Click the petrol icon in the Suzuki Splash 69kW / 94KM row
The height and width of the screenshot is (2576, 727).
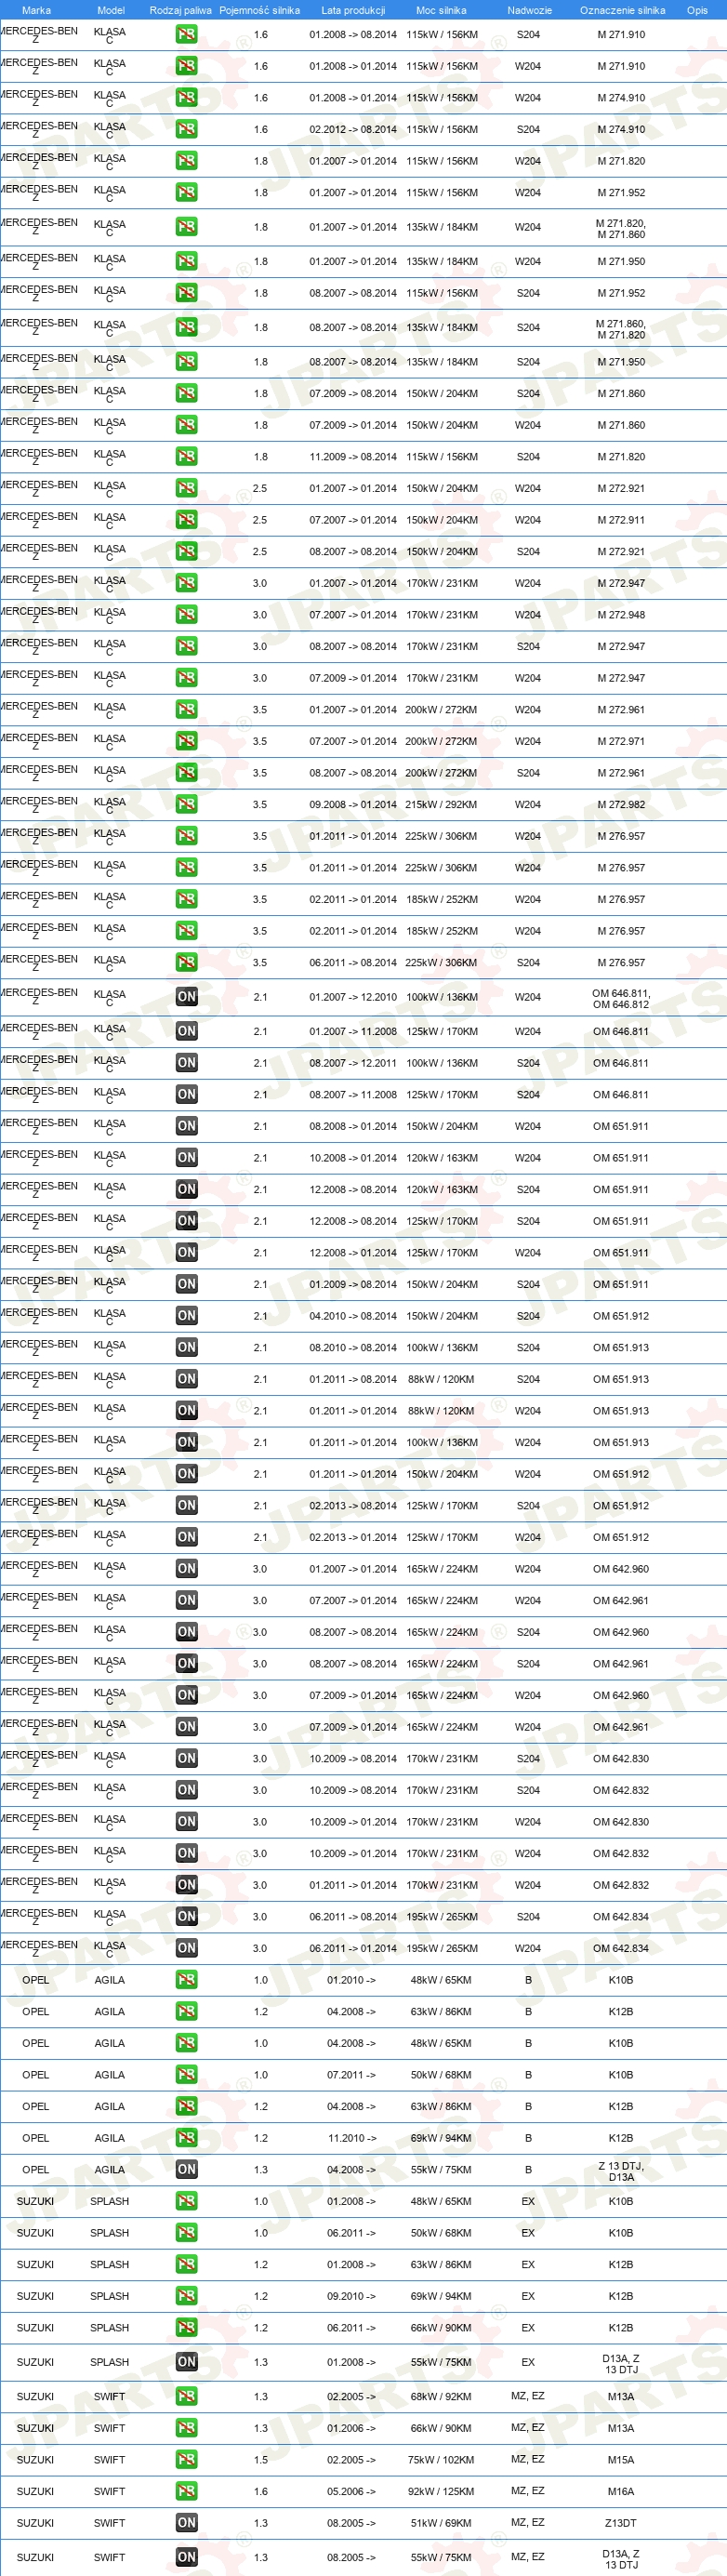186,2296
